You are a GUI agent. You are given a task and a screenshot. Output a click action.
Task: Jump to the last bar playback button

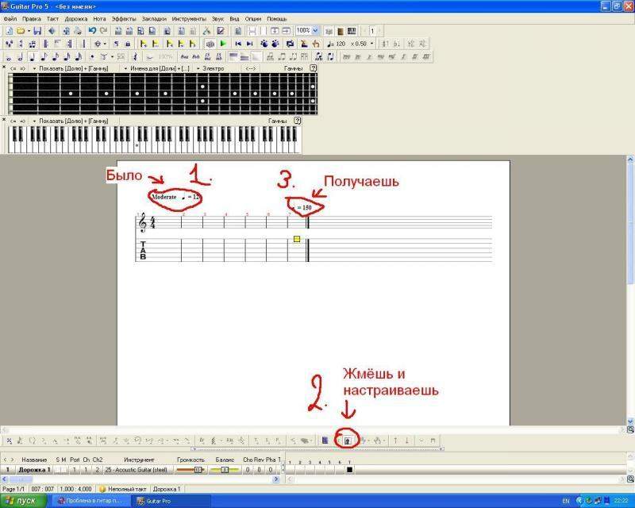coord(250,44)
